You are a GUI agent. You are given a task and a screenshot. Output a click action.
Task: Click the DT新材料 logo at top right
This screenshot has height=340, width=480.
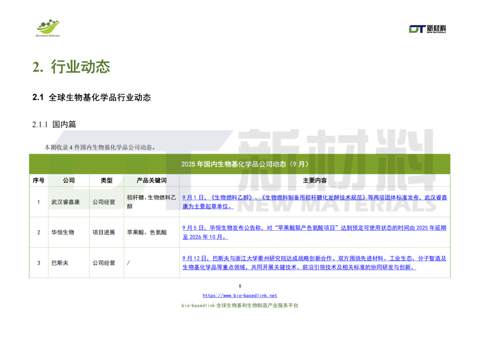tap(428, 29)
